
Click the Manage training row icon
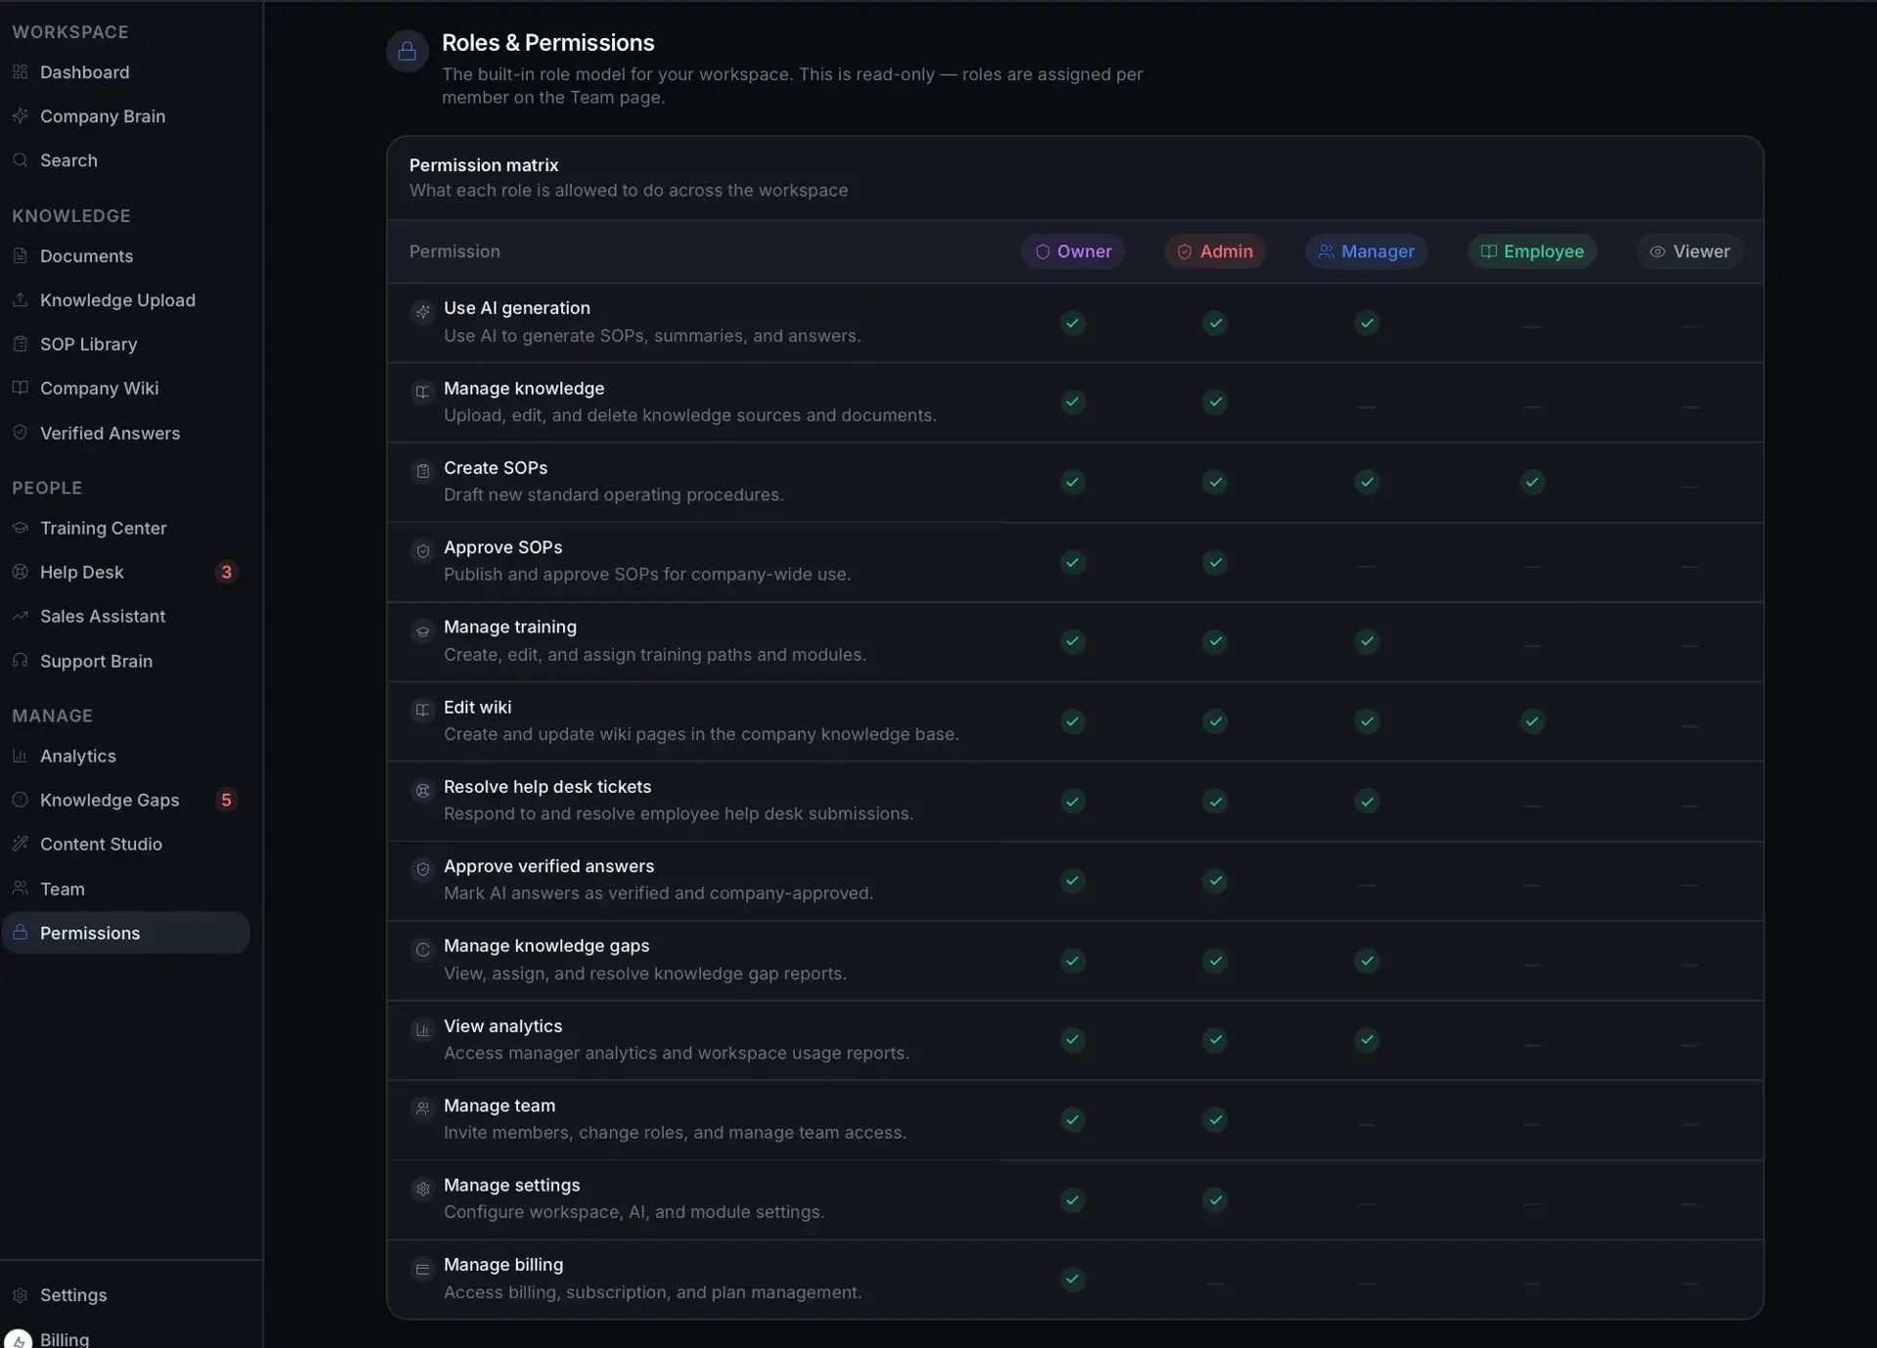coord(422,631)
